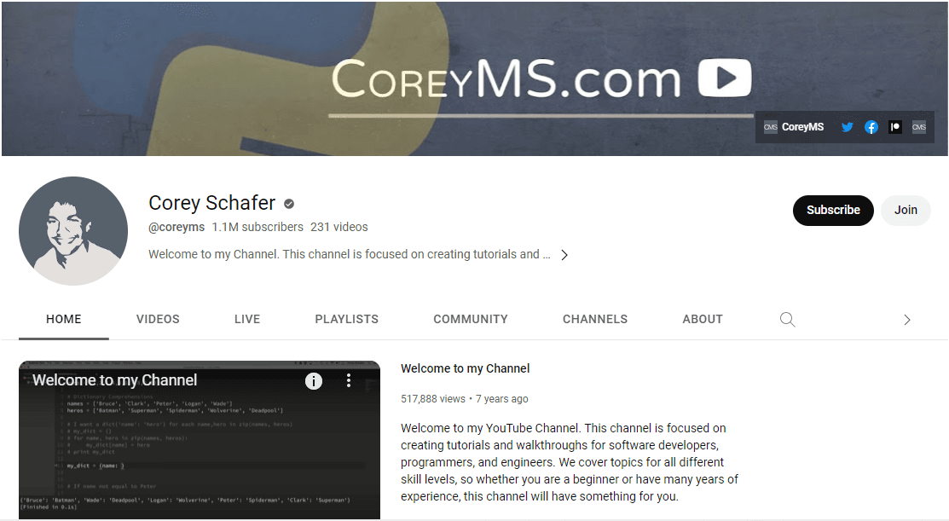Switch to the Videos tab
The height and width of the screenshot is (521, 949).
pos(158,319)
